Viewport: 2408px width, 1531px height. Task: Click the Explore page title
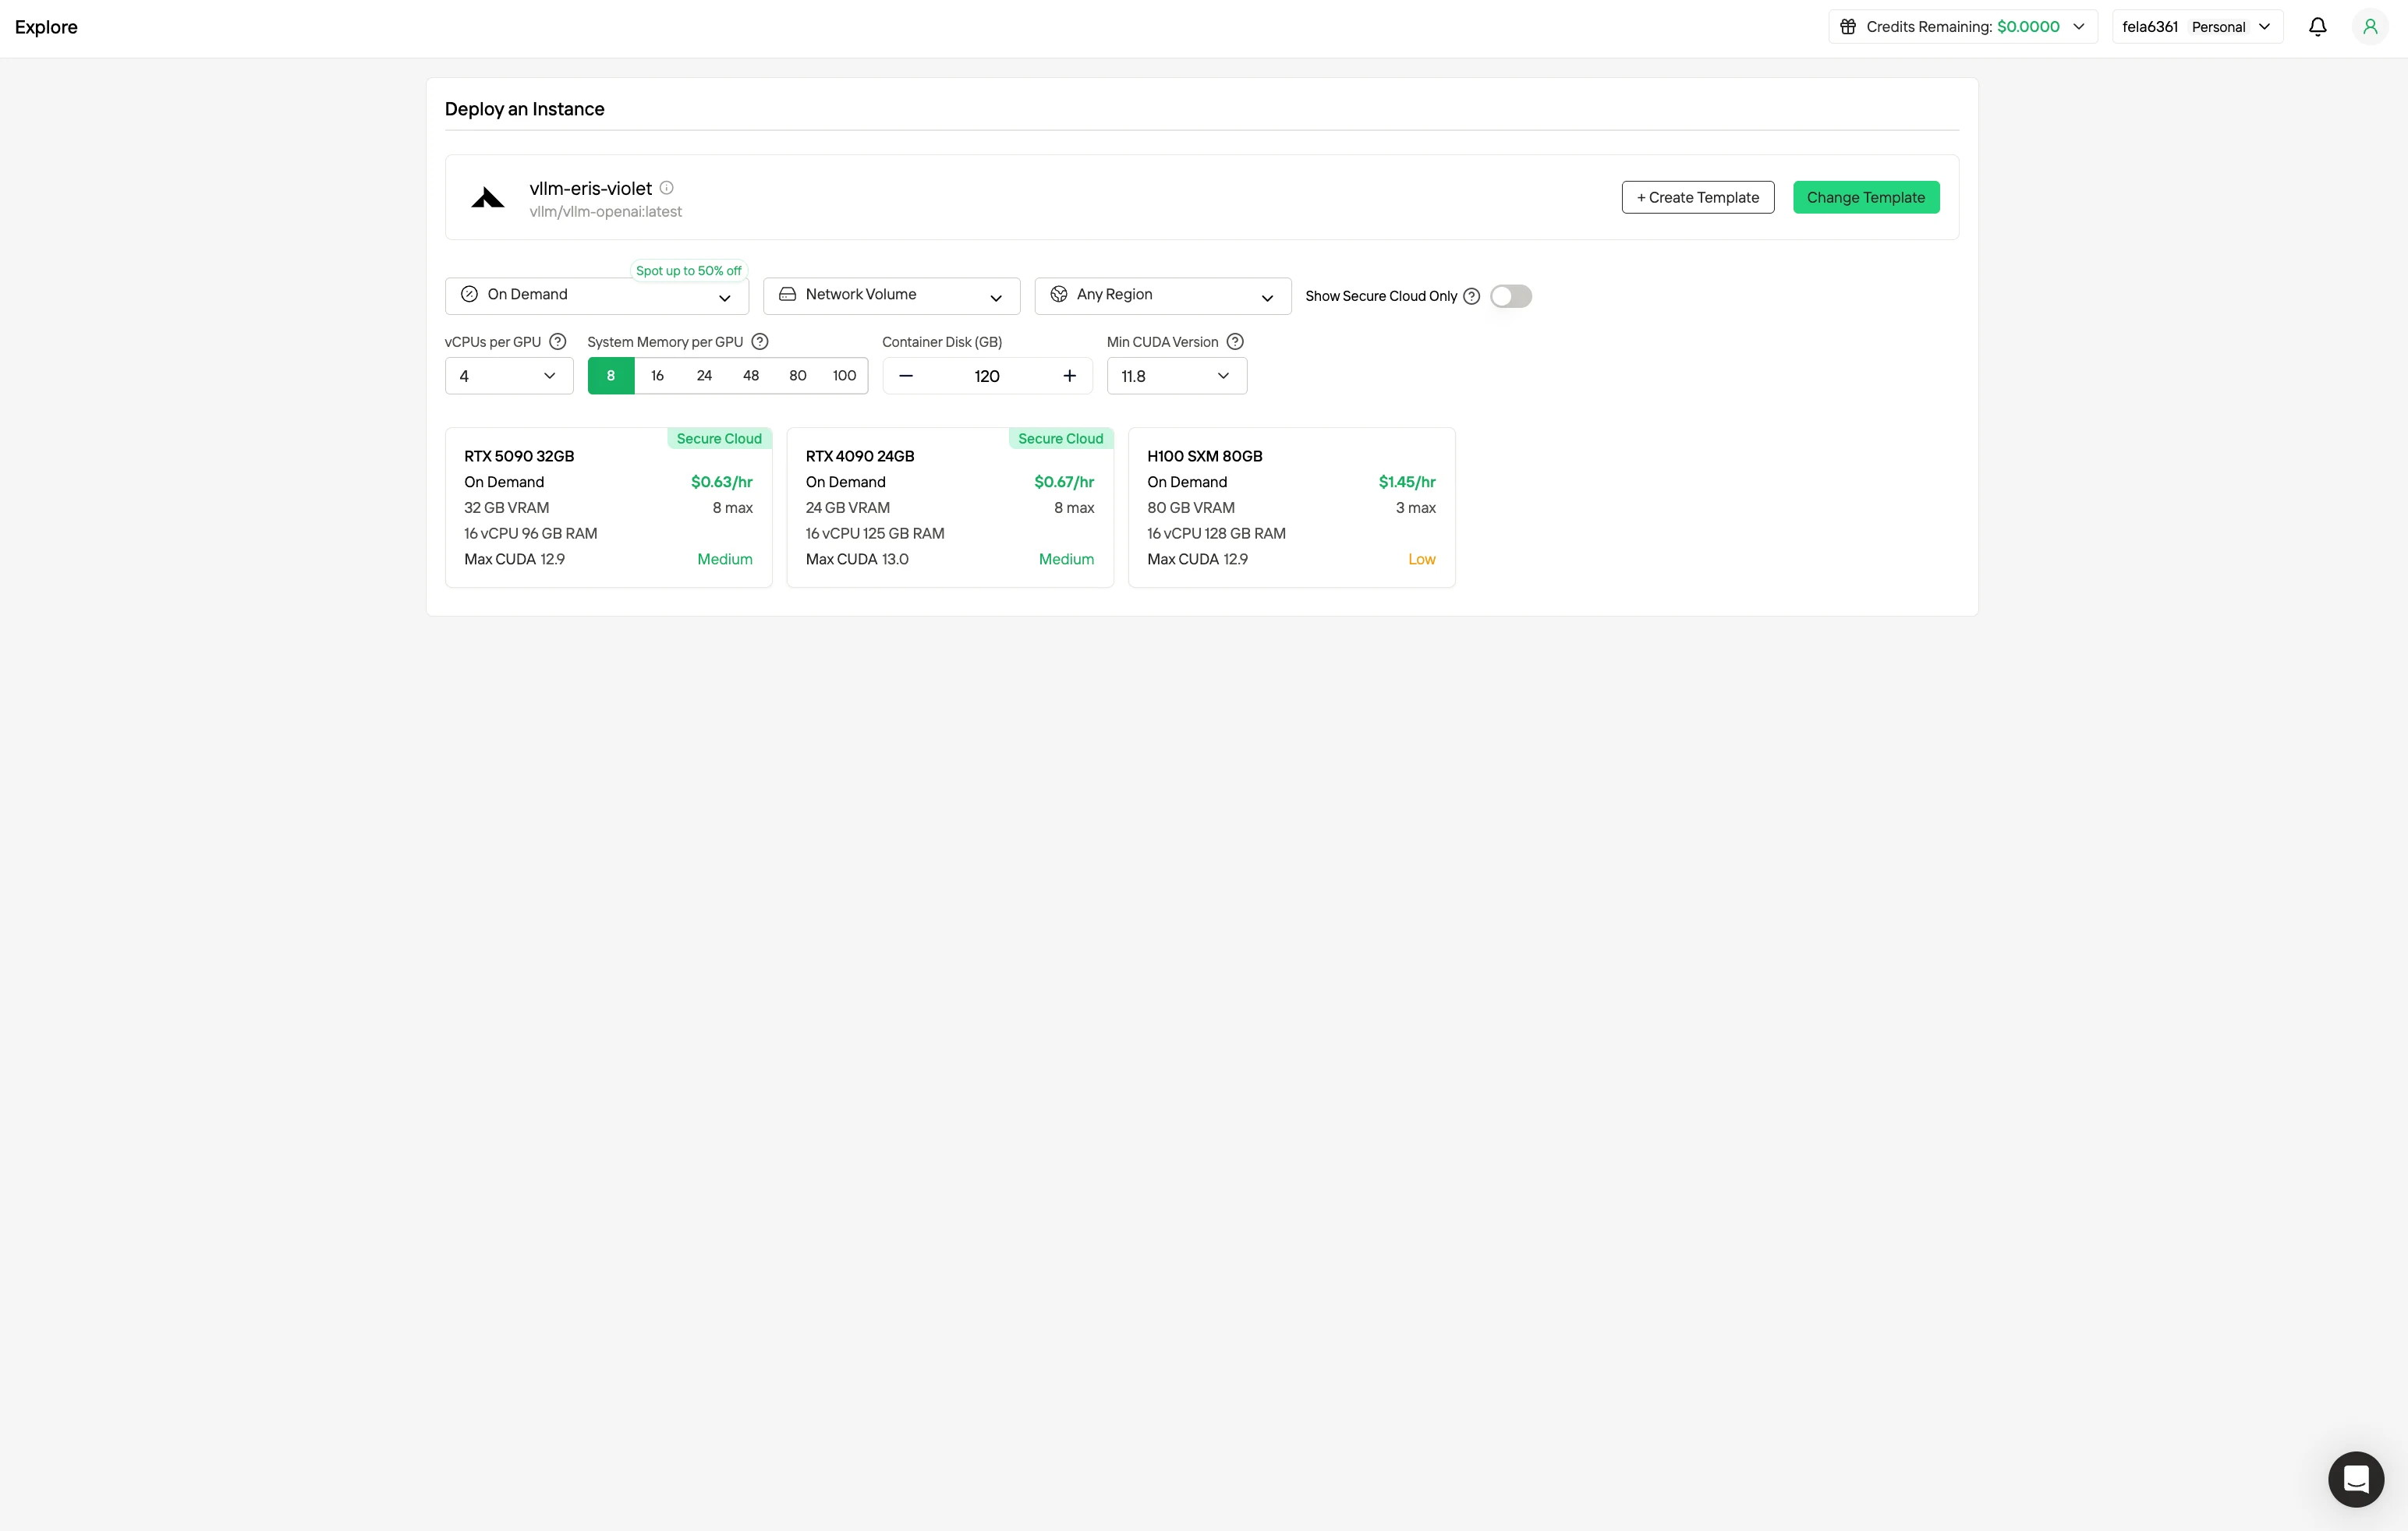(x=46, y=27)
